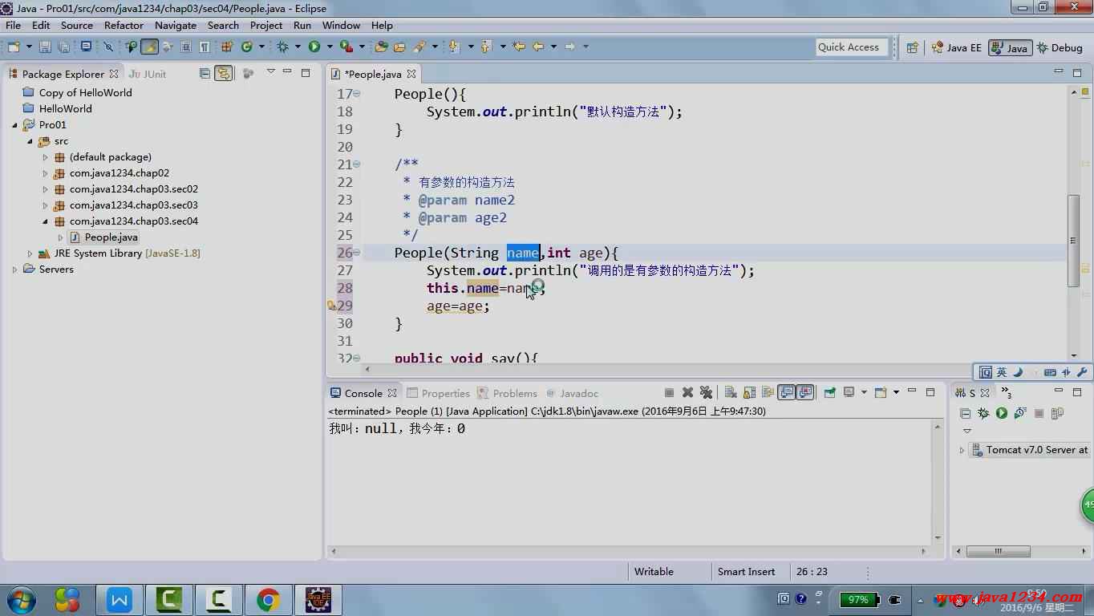Toggle show console when standard error changes
Image resolution: width=1094 pixels, height=616 pixels.
[x=804, y=393]
